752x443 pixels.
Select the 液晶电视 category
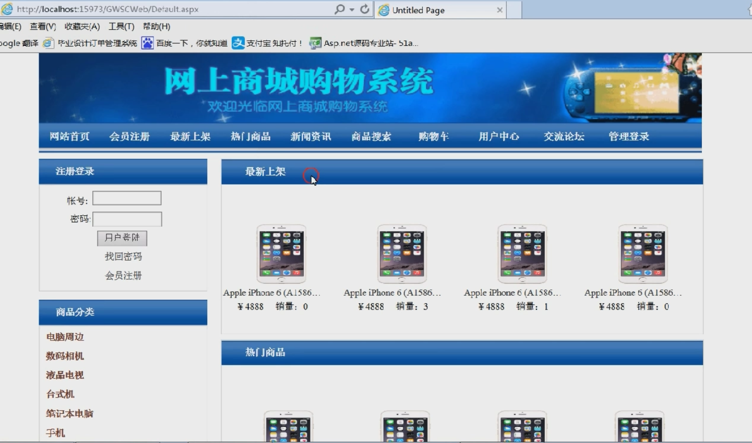pyautogui.click(x=65, y=375)
